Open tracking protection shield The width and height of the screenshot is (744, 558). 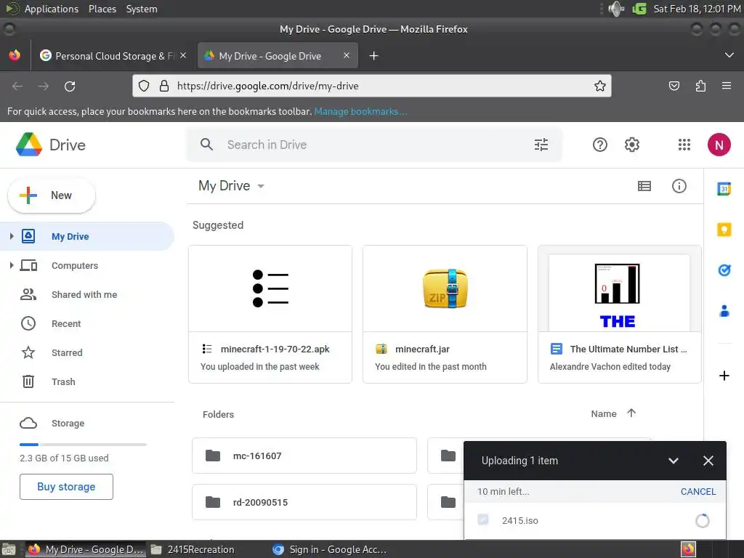[144, 86]
